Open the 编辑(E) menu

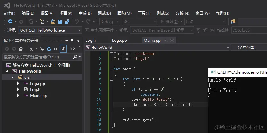(x=28, y=13)
